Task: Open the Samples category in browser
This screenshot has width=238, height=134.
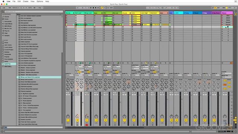Action: point(7,36)
